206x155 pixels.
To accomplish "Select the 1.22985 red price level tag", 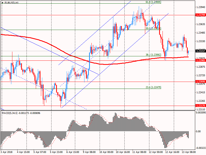I will 201,60.
